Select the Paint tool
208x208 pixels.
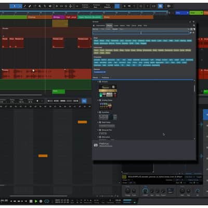click(35, 6)
